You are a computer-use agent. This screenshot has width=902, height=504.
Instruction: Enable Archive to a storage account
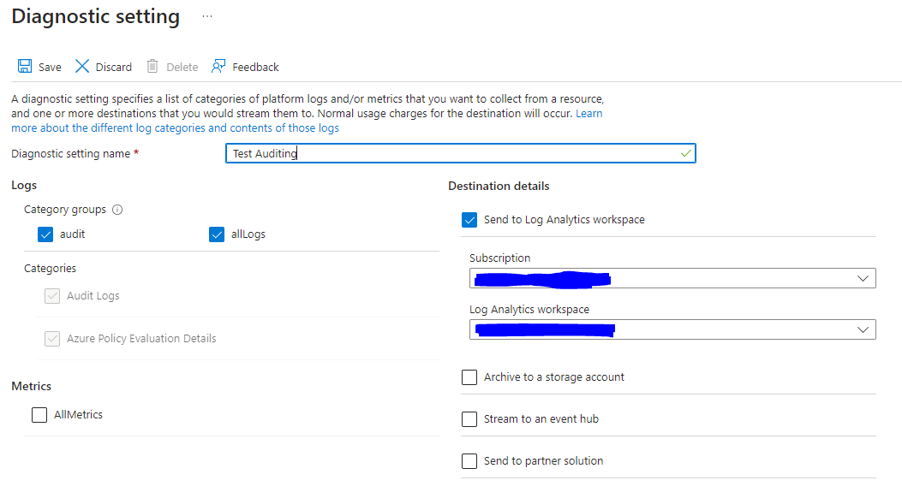[x=469, y=377]
